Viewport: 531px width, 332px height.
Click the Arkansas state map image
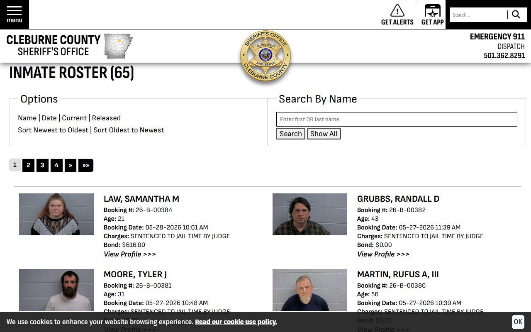point(118,46)
